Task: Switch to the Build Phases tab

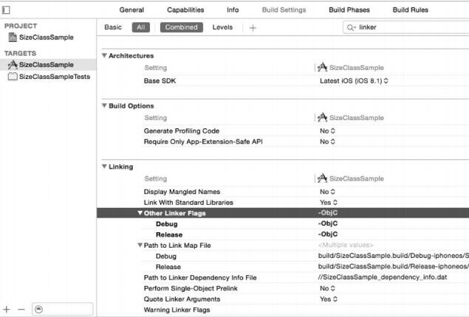Action: 349,10
